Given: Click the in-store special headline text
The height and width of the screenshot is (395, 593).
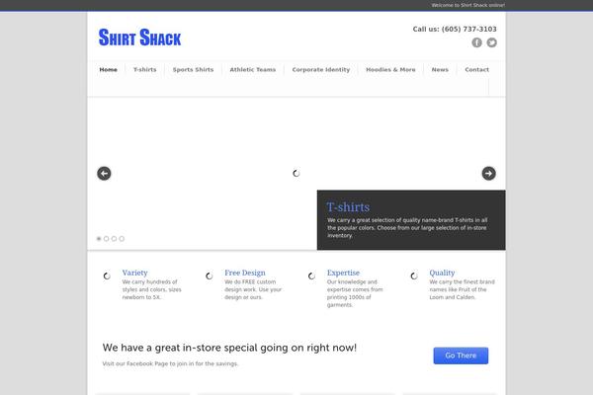Looking at the screenshot, I should pyautogui.click(x=229, y=348).
